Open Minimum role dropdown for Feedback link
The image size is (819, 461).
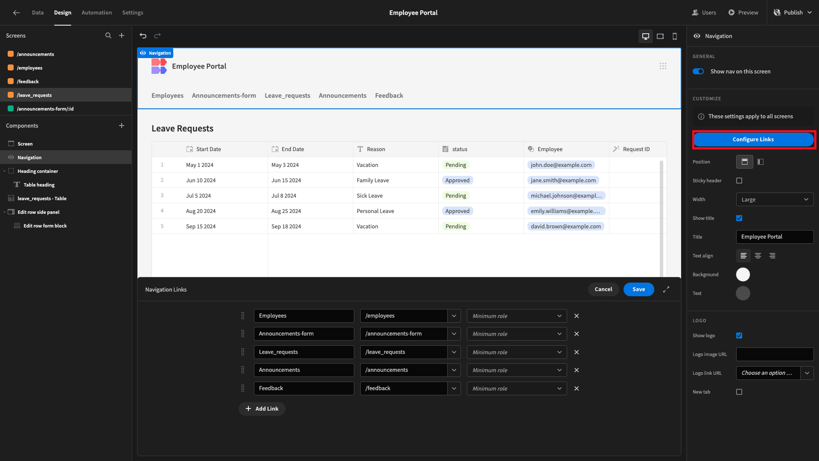[517, 388]
